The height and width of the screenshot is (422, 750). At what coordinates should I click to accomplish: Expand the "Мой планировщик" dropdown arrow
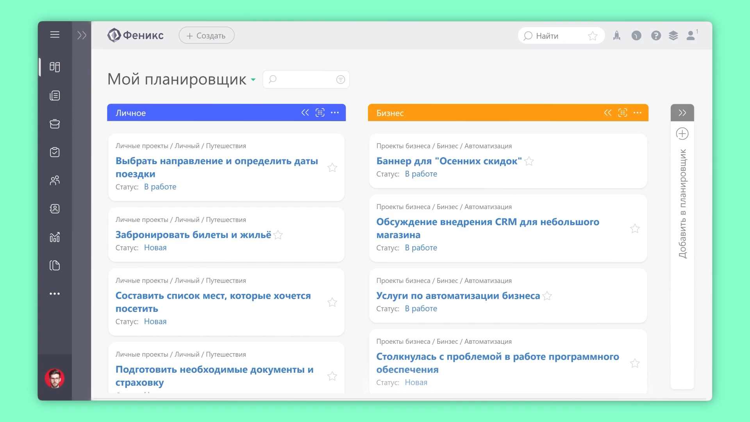[253, 80]
